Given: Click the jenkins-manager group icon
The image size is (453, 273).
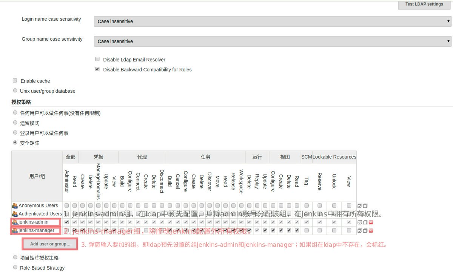Looking at the screenshot, I should coord(15,230).
